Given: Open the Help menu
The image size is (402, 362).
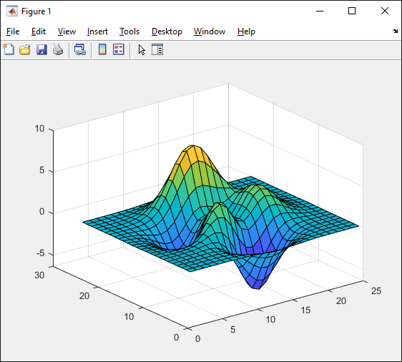Looking at the screenshot, I should pyautogui.click(x=246, y=31).
